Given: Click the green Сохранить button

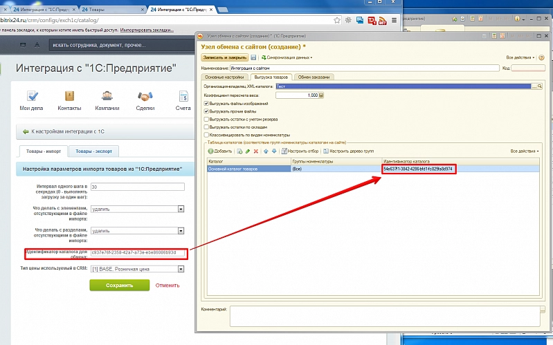Looking at the screenshot, I should (x=119, y=285).
